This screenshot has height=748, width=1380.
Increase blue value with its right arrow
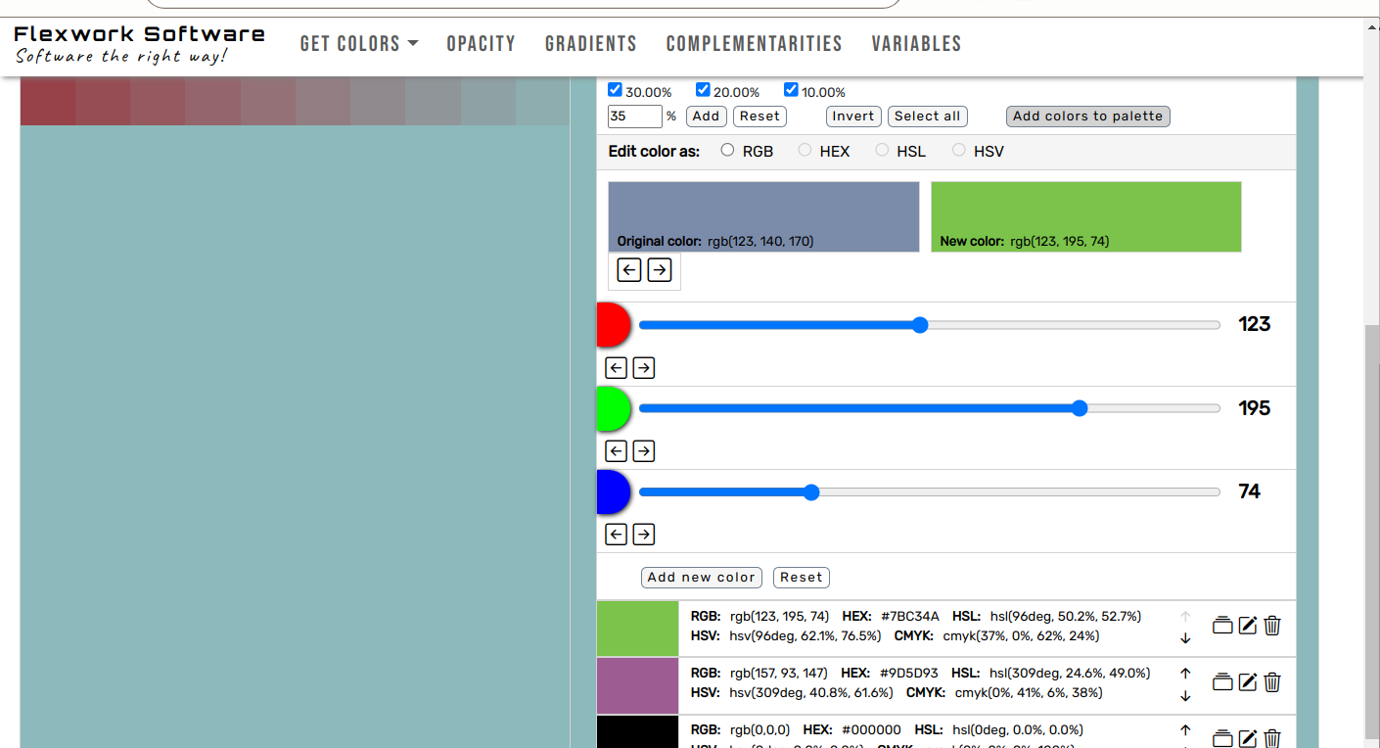point(643,535)
